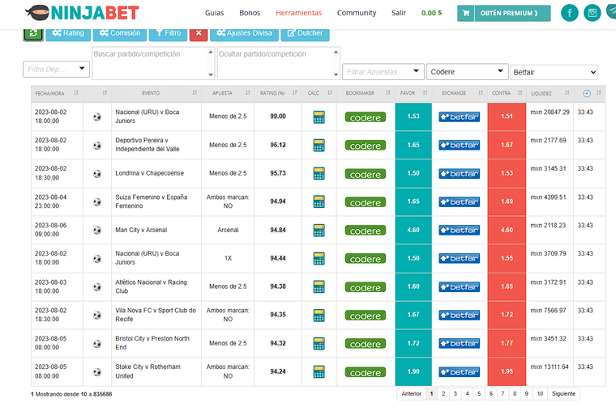Open the Filtro Deporte dropdown

(56, 69)
